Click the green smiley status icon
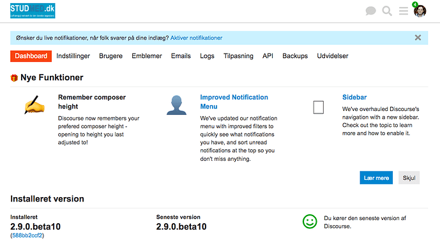440x250 pixels. [x=310, y=221]
